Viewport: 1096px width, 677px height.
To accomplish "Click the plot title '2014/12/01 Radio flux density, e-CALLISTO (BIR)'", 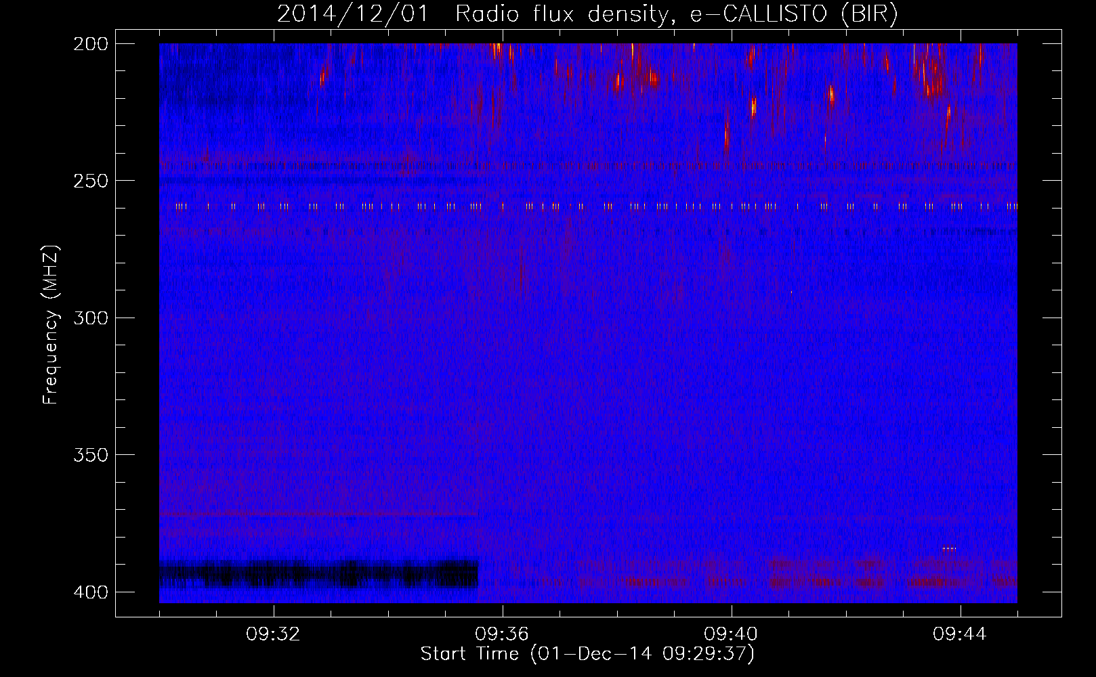I will [x=587, y=14].
